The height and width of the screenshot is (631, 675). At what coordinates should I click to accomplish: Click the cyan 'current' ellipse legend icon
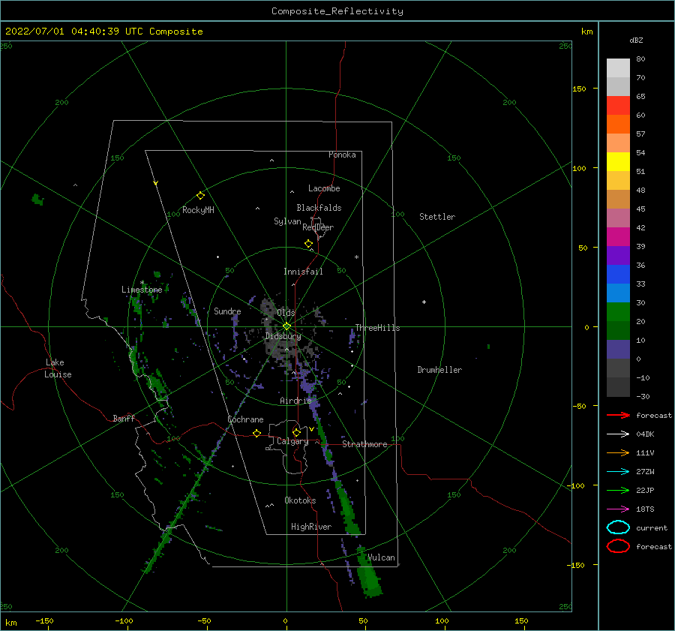click(x=618, y=527)
